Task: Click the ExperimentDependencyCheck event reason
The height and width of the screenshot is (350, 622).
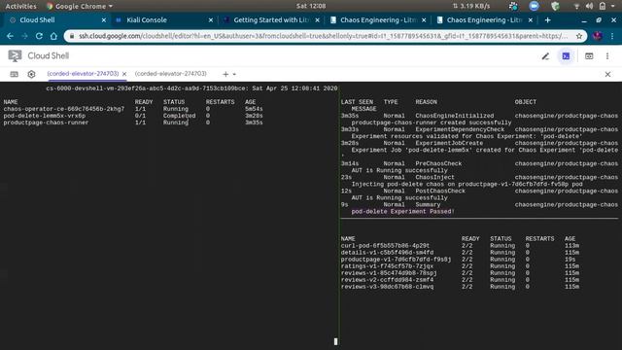Action: coord(460,129)
